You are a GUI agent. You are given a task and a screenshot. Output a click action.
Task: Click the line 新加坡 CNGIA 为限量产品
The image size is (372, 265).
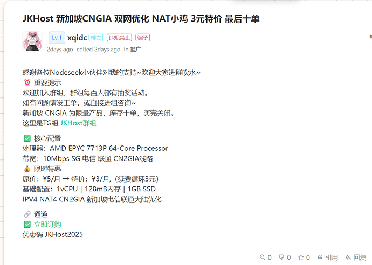click(99, 113)
